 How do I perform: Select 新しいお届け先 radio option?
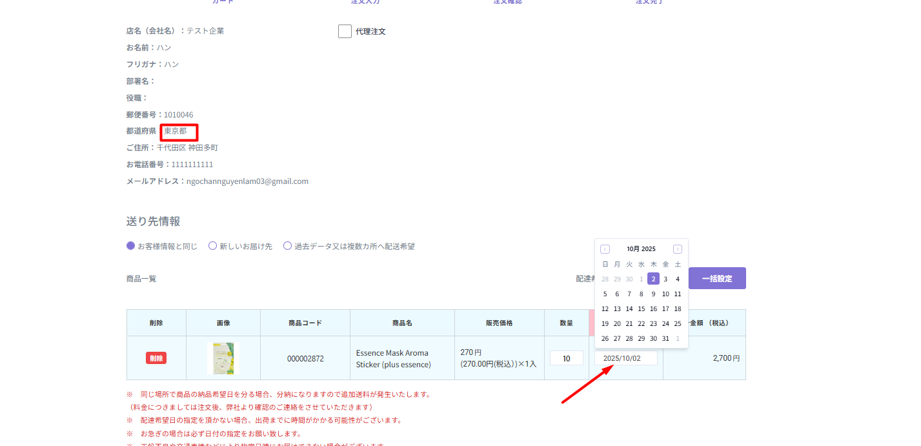212,246
